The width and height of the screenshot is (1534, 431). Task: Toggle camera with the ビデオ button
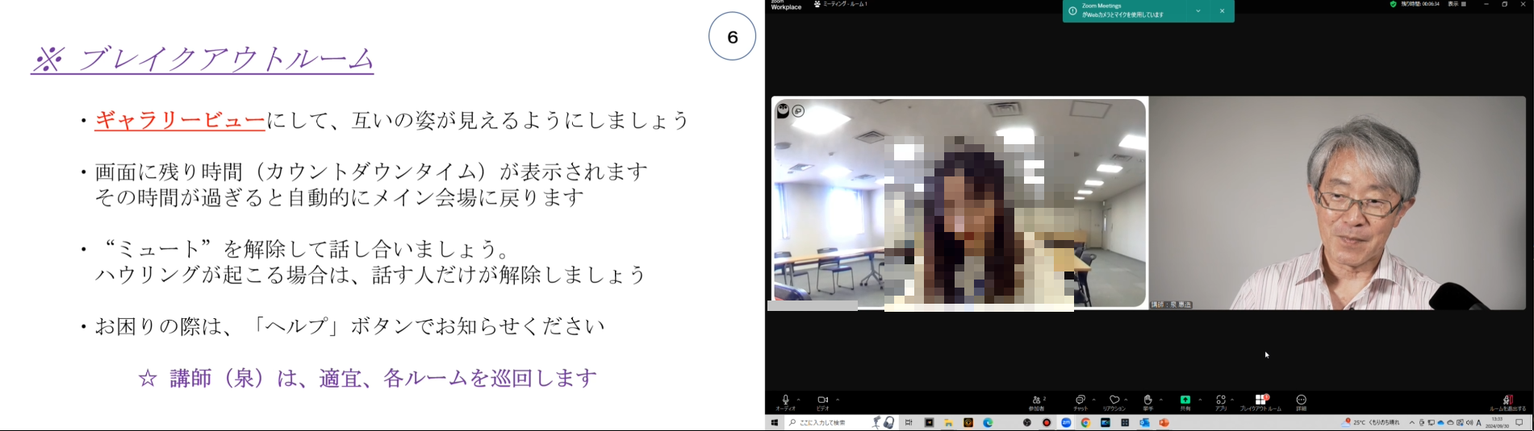tap(822, 403)
